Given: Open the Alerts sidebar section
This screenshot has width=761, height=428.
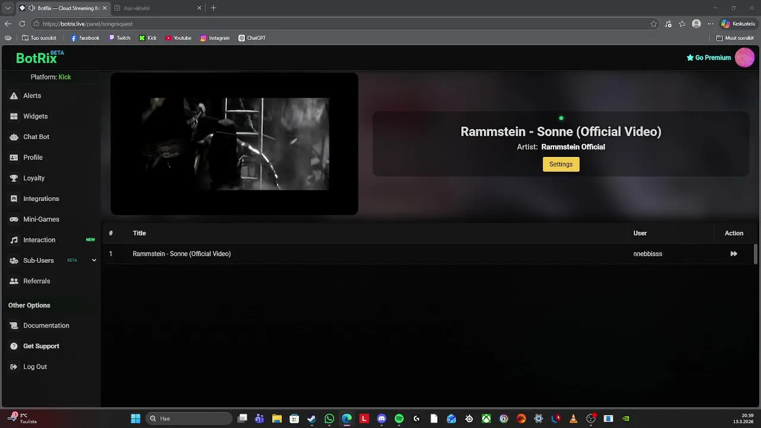Looking at the screenshot, I should point(32,96).
